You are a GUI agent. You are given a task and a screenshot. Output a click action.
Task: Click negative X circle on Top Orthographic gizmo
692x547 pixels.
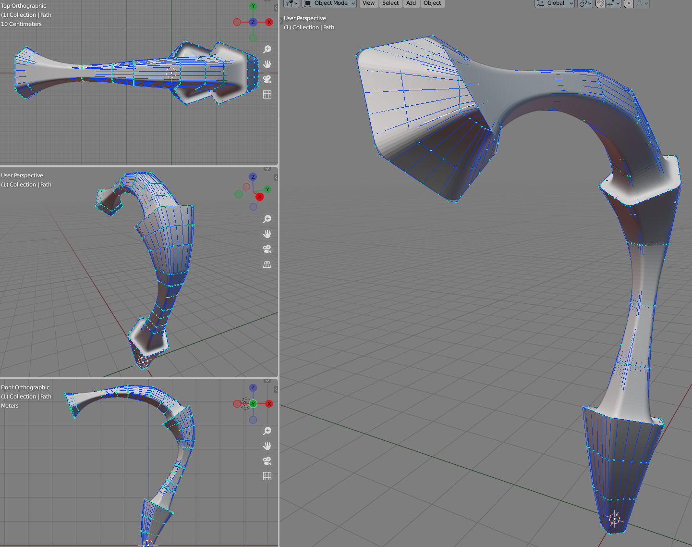tap(237, 22)
